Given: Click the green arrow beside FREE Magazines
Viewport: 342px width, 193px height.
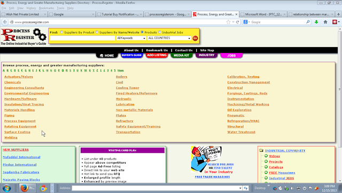Looking at the screenshot, I should point(266,173).
